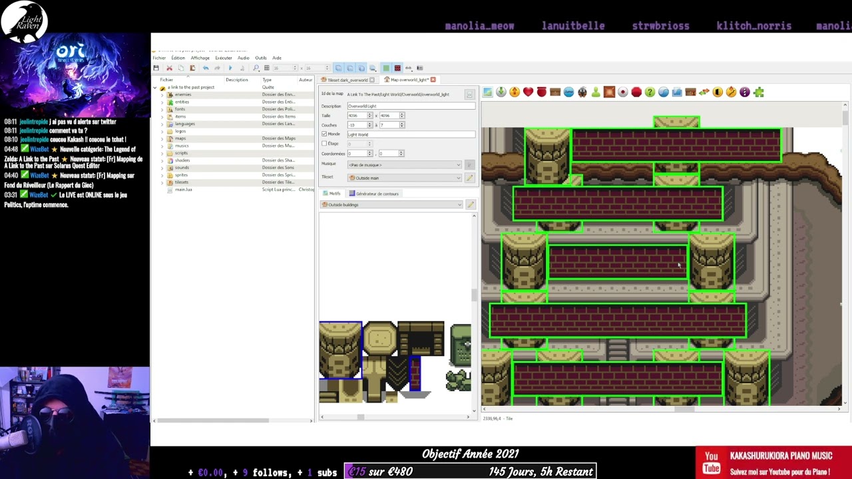Select the Enemy entity icon

(582, 92)
